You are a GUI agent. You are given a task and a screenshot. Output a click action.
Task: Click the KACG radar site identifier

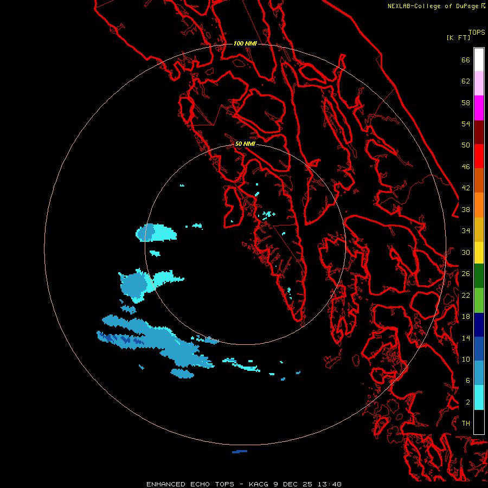(260, 484)
